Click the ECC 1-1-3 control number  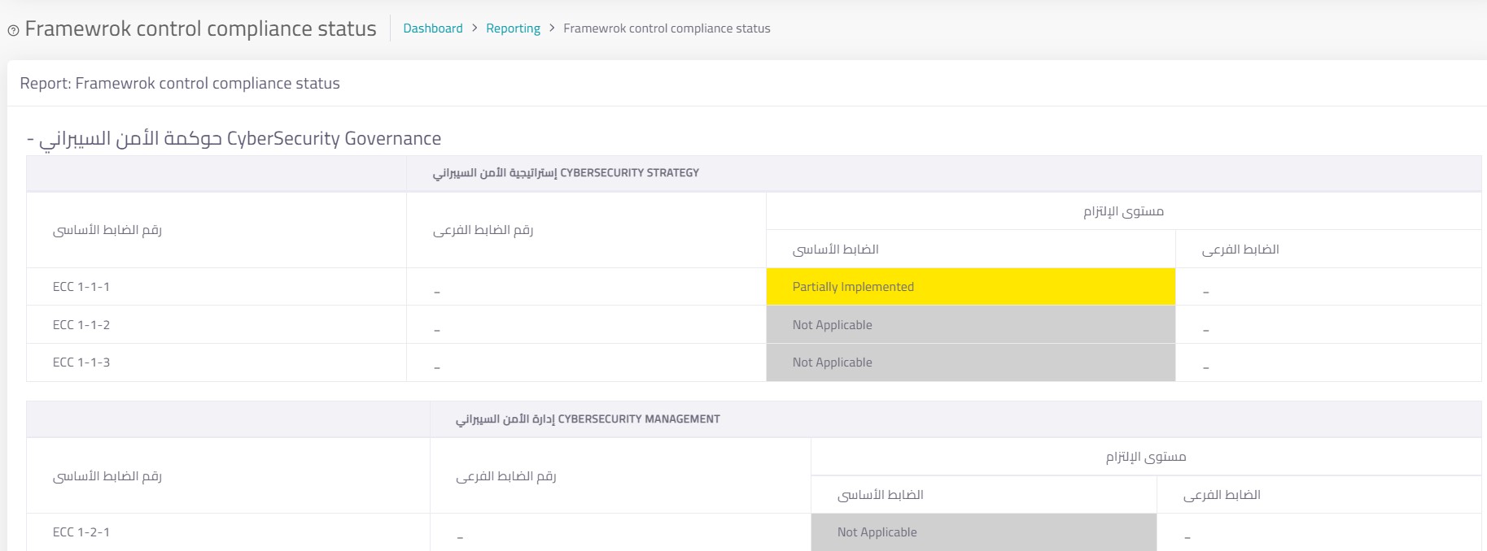[81, 362]
